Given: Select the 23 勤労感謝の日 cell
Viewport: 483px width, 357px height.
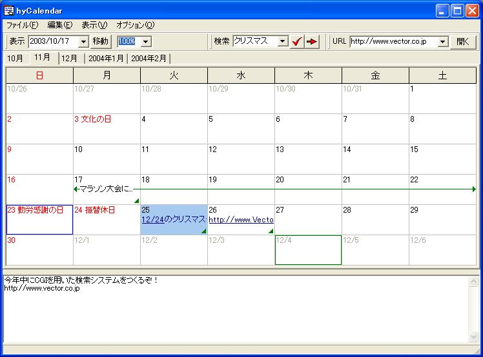Looking at the screenshot, I should (x=39, y=220).
